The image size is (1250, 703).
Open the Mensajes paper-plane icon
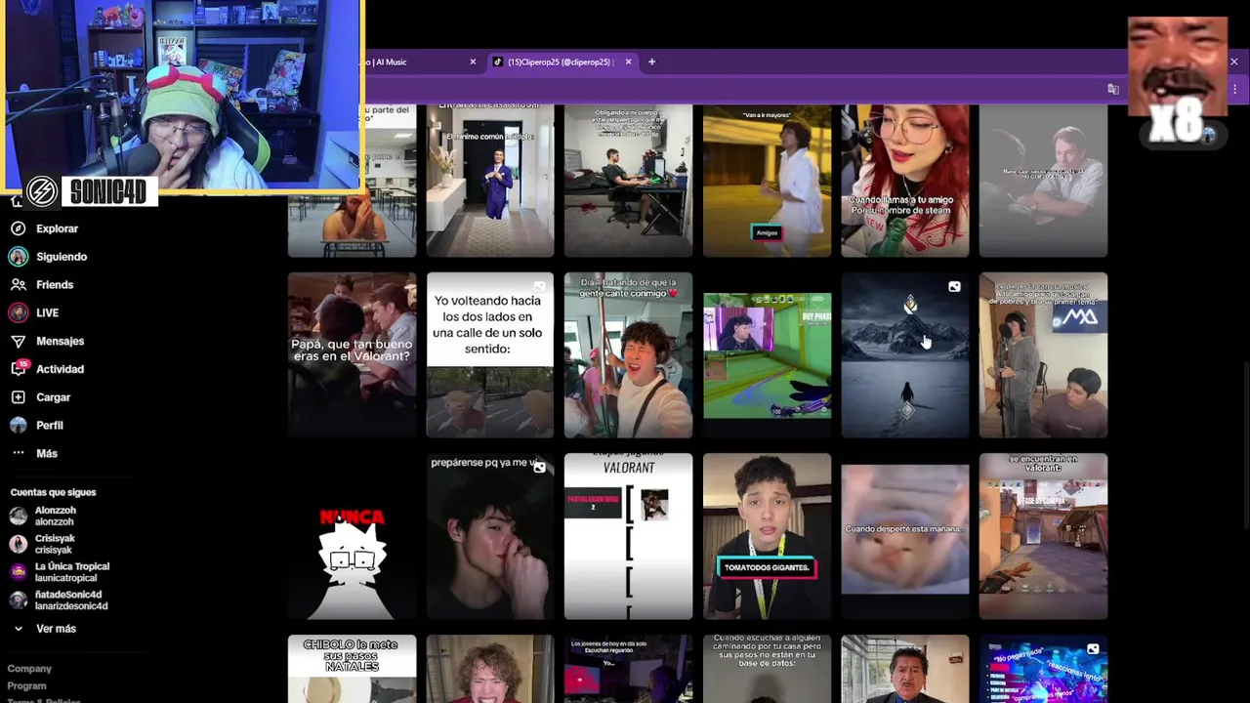(18, 342)
